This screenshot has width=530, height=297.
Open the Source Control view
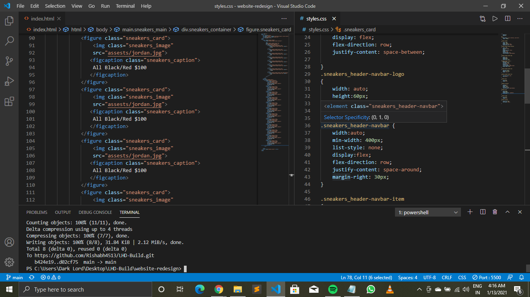9,61
